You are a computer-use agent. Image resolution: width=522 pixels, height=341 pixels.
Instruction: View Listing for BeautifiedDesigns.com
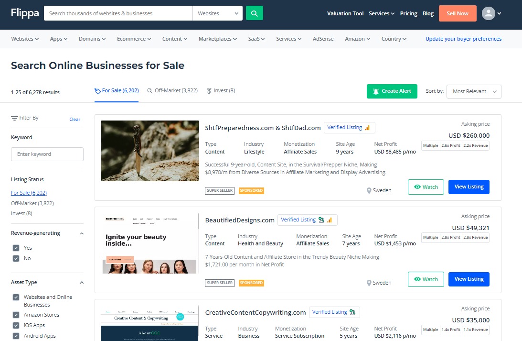coord(469,279)
